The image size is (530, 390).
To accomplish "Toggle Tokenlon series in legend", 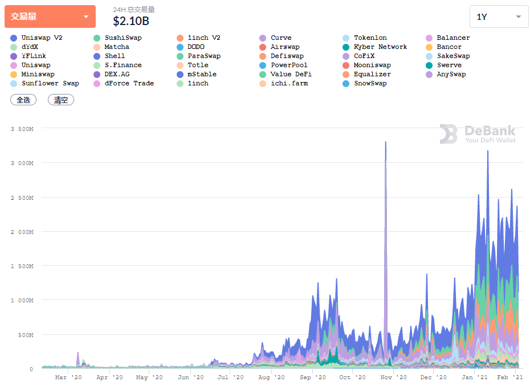I will point(365,38).
